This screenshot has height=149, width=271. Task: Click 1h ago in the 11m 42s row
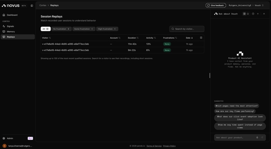pos(189,44)
